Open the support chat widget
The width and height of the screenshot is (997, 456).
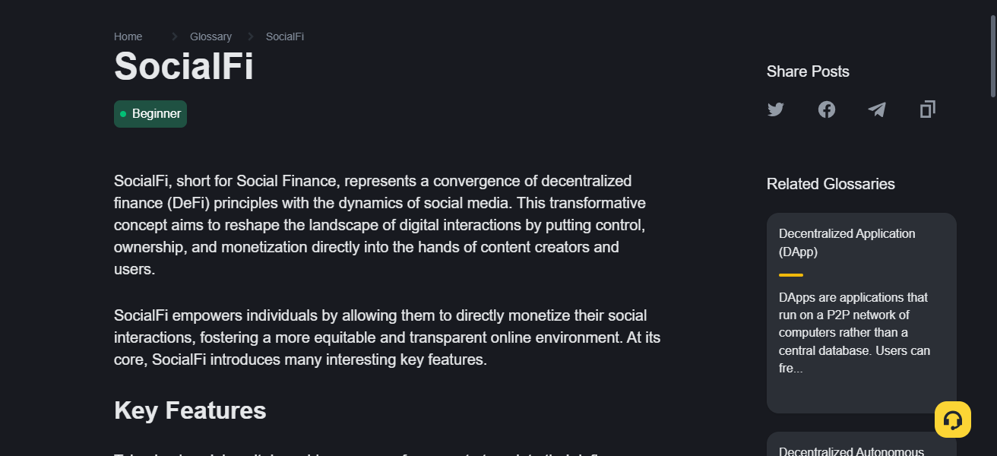click(953, 419)
